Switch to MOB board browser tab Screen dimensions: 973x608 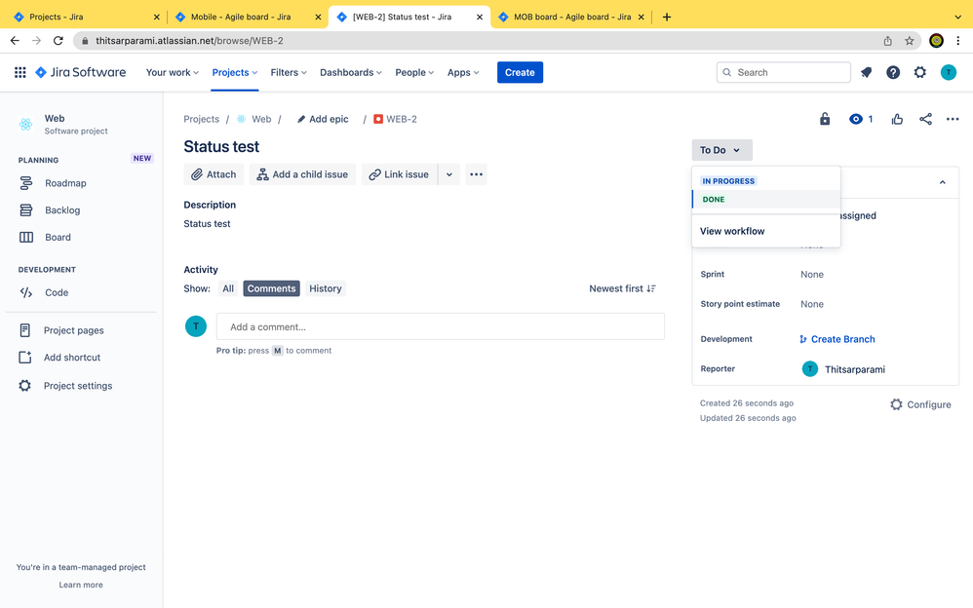(x=571, y=17)
